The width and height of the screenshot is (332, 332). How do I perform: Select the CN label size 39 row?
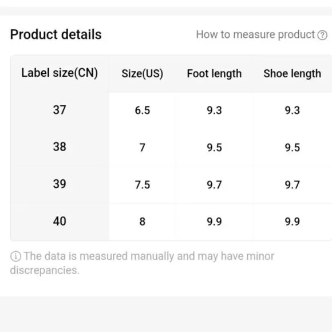click(171, 184)
